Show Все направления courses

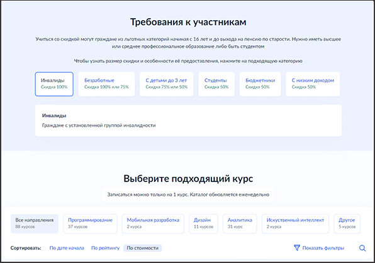point(35,223)
